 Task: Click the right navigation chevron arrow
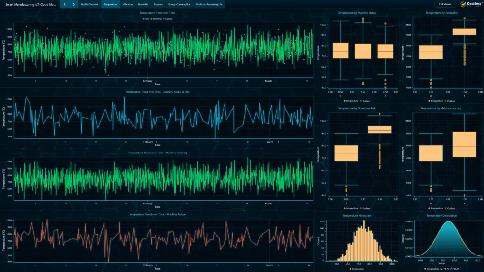tap(74, 4)
